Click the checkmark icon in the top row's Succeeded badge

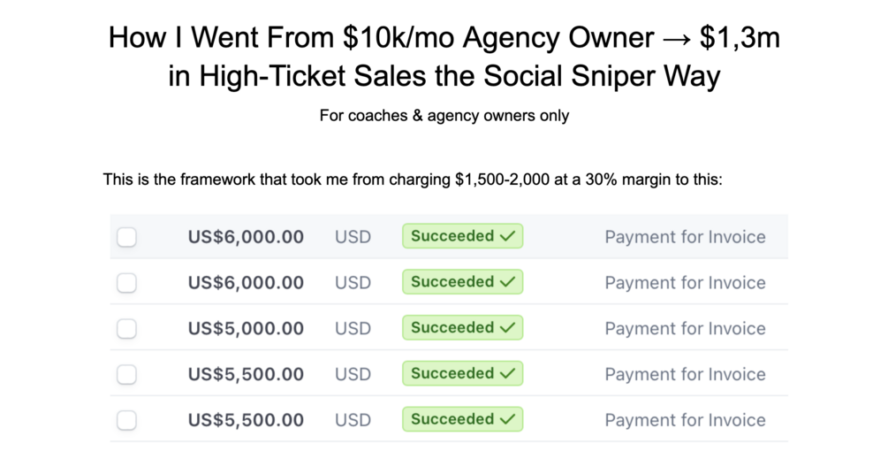pyautogui.click(x=507, y=236)
